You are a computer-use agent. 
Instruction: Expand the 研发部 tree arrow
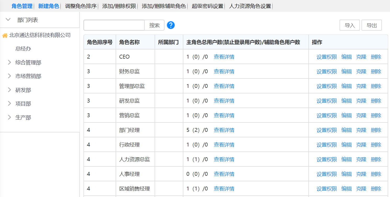click(9, 90)
